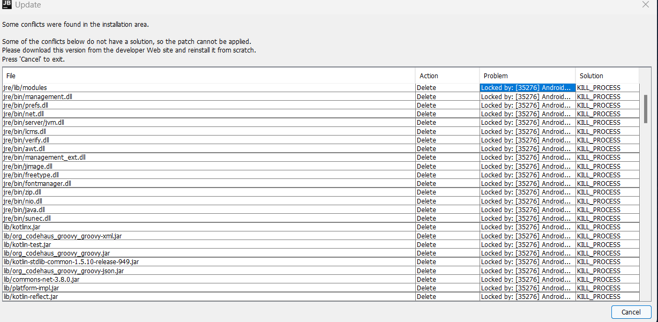Select the lib/kotlinx.jar file cell
The image size is (658, 322).
pos(209,227)
